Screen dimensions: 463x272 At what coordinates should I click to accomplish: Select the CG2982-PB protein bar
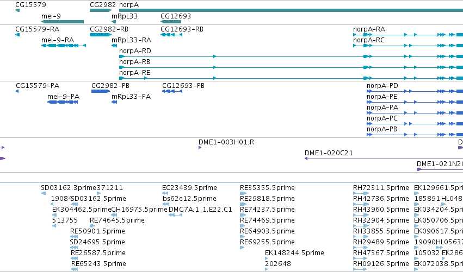(101, 91)
